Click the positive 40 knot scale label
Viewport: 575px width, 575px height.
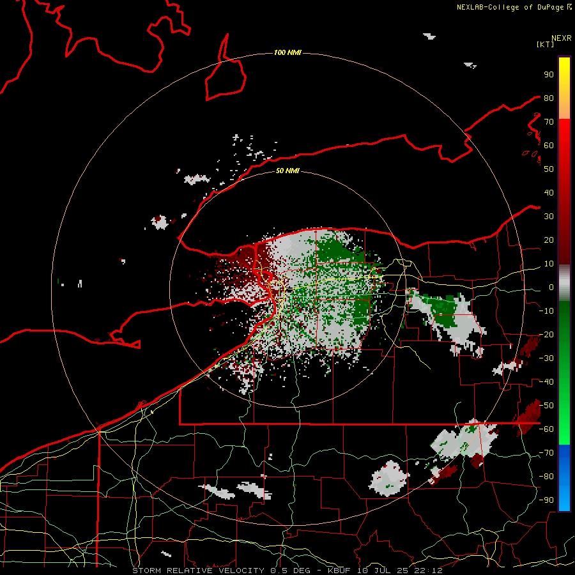(x=549, y=193)
